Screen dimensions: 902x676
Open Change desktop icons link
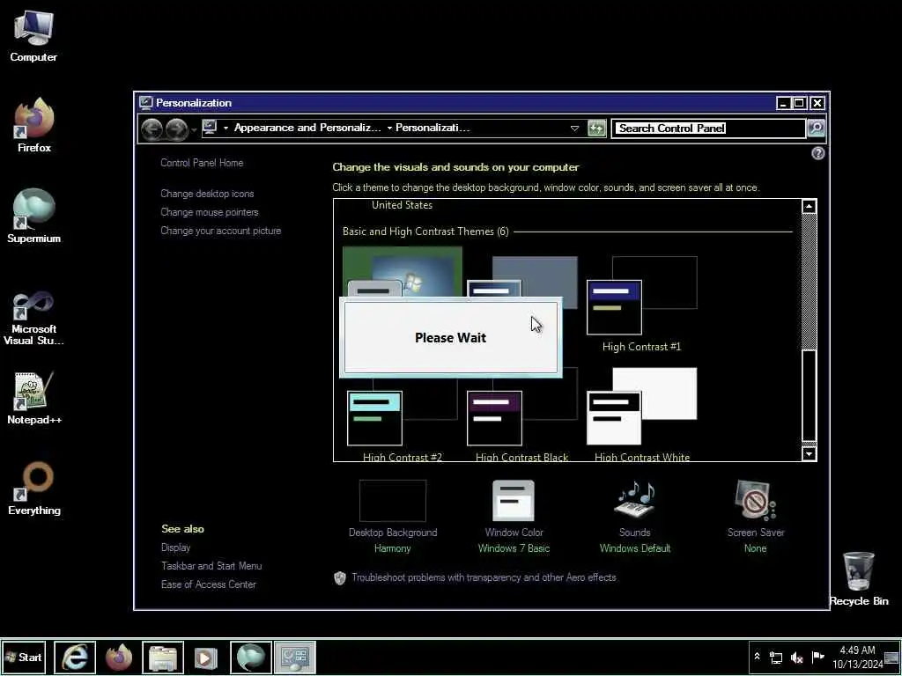pos(207,194)
